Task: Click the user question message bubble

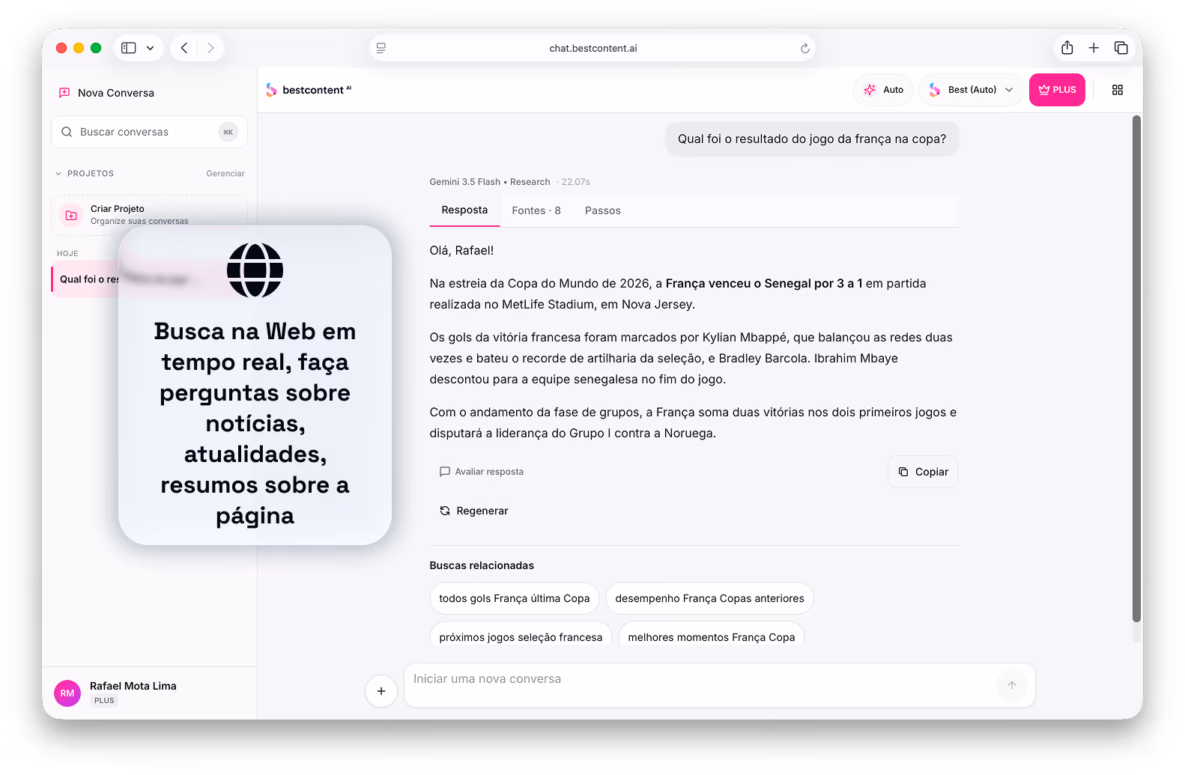Action: pyautogui.click(x=812, y=139)
